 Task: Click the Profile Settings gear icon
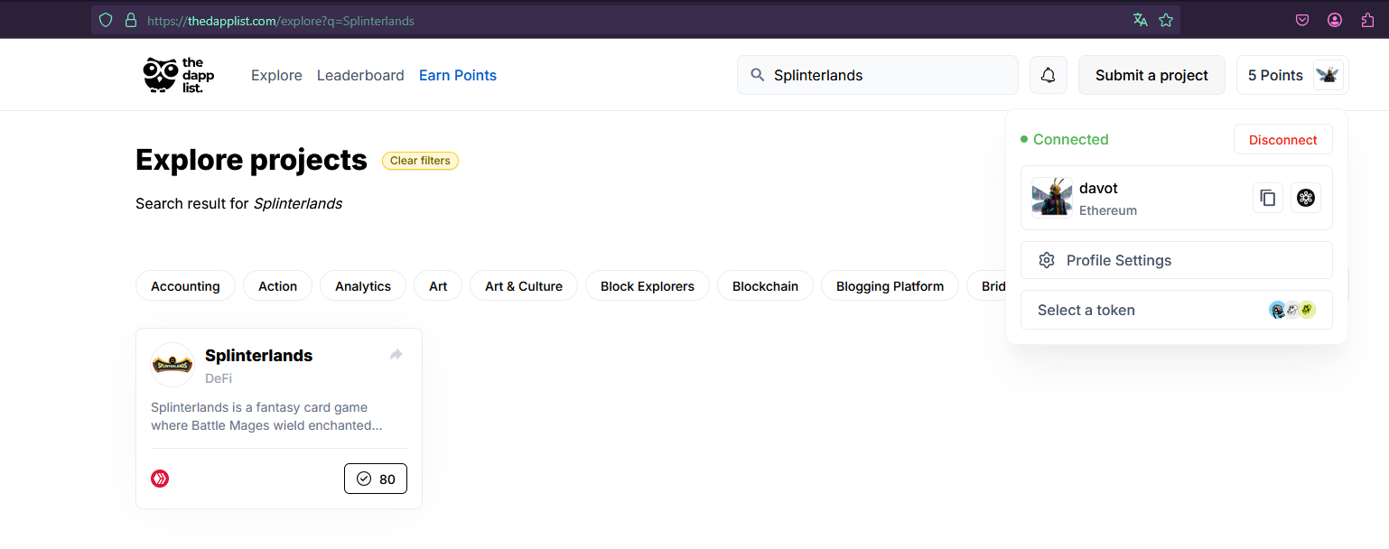click(x=1047, y=260)
